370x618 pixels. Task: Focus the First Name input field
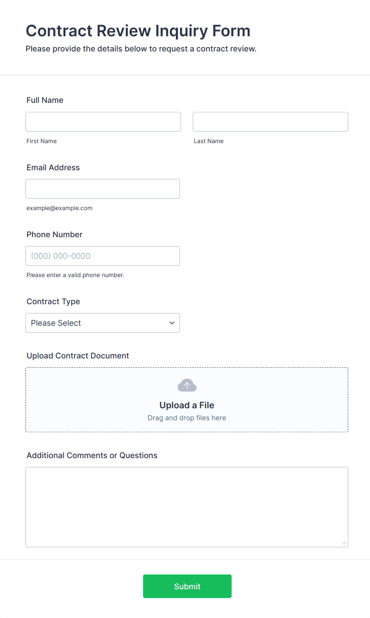click(103, 122)
